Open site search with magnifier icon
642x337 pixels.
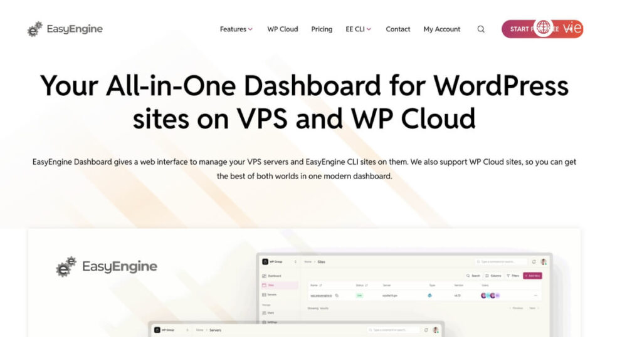point(481,29)
